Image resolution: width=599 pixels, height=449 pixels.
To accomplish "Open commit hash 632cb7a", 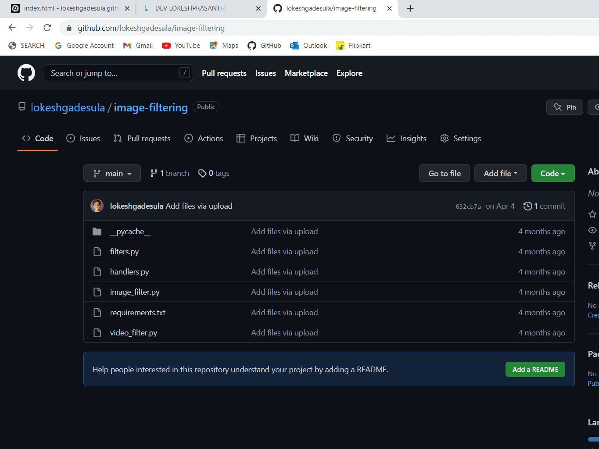I will (x=468, y=206).
